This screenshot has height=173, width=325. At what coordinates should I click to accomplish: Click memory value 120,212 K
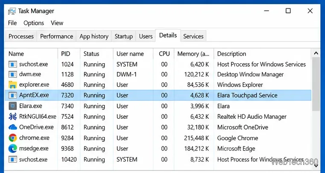(x=196, y=74)
